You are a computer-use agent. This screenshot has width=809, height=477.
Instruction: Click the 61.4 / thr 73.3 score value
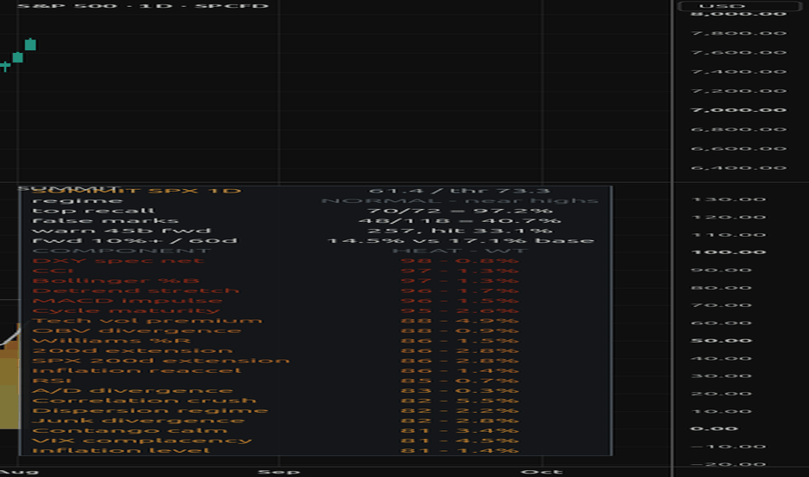[460, 191]
